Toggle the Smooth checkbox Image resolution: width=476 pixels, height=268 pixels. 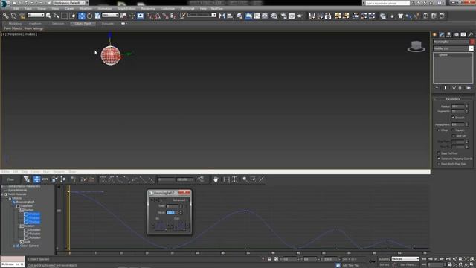pyautogui.click(x=453, y=118)
